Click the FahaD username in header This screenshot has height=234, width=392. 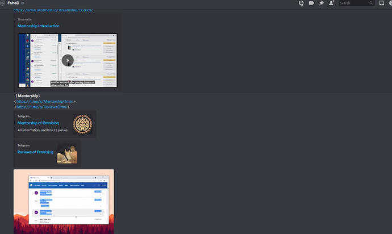click(13, 3)
